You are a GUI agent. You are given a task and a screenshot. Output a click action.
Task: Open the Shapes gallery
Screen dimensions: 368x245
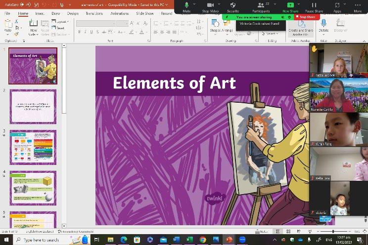215,27
